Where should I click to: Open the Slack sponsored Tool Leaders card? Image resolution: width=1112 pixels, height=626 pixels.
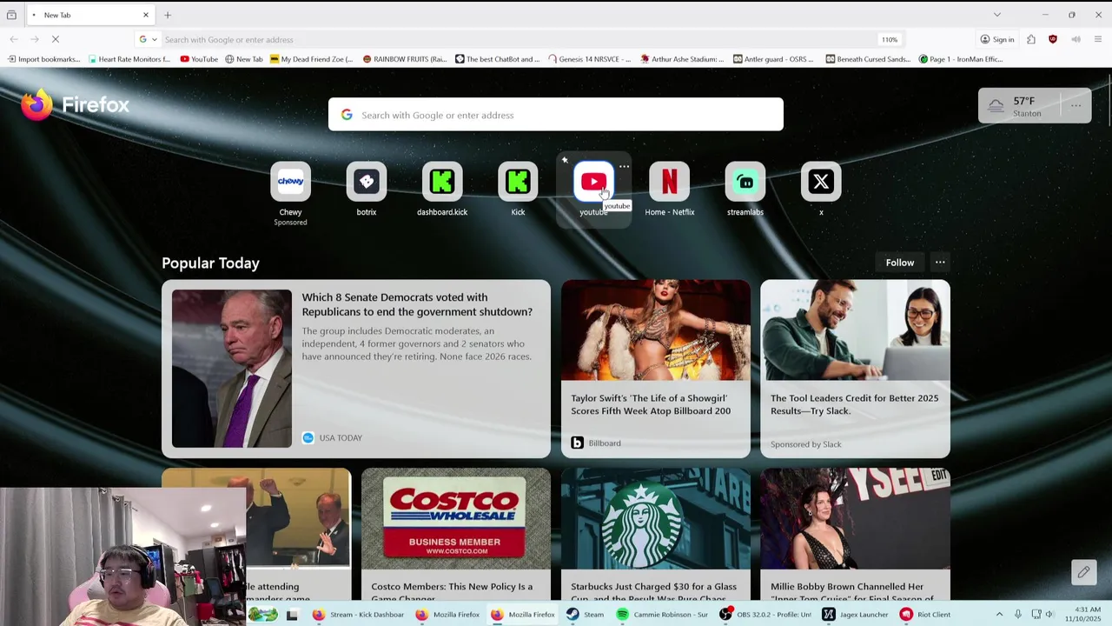855,369
